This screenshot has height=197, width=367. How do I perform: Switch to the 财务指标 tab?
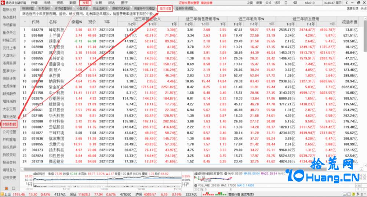pyautogui.click(x=44, y=9)
